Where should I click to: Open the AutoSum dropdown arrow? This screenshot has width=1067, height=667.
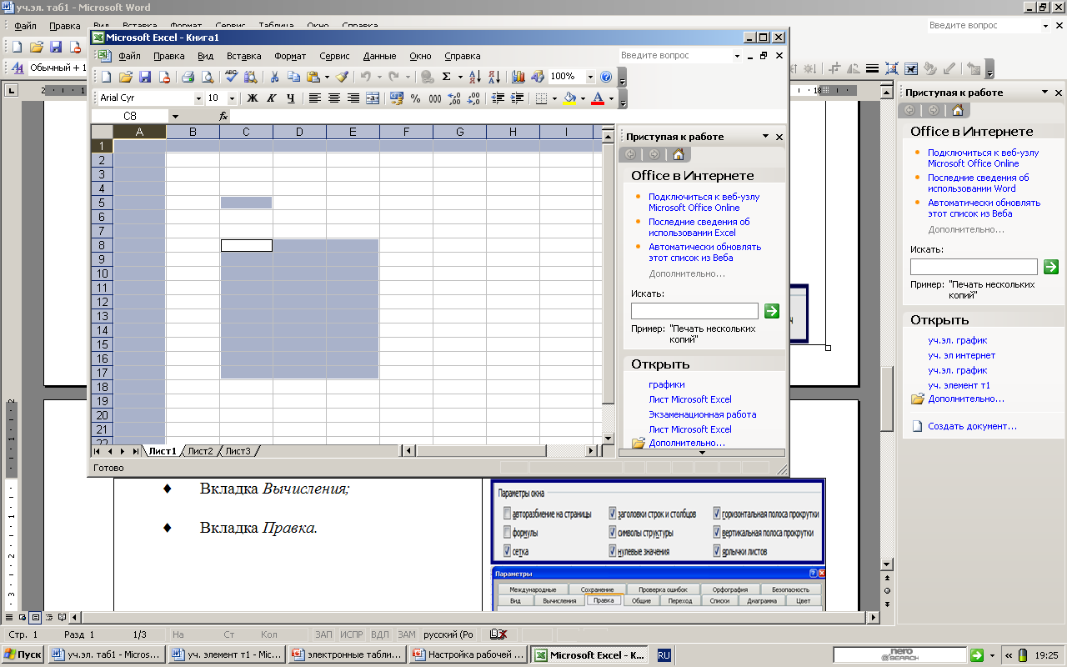(460, 77)
